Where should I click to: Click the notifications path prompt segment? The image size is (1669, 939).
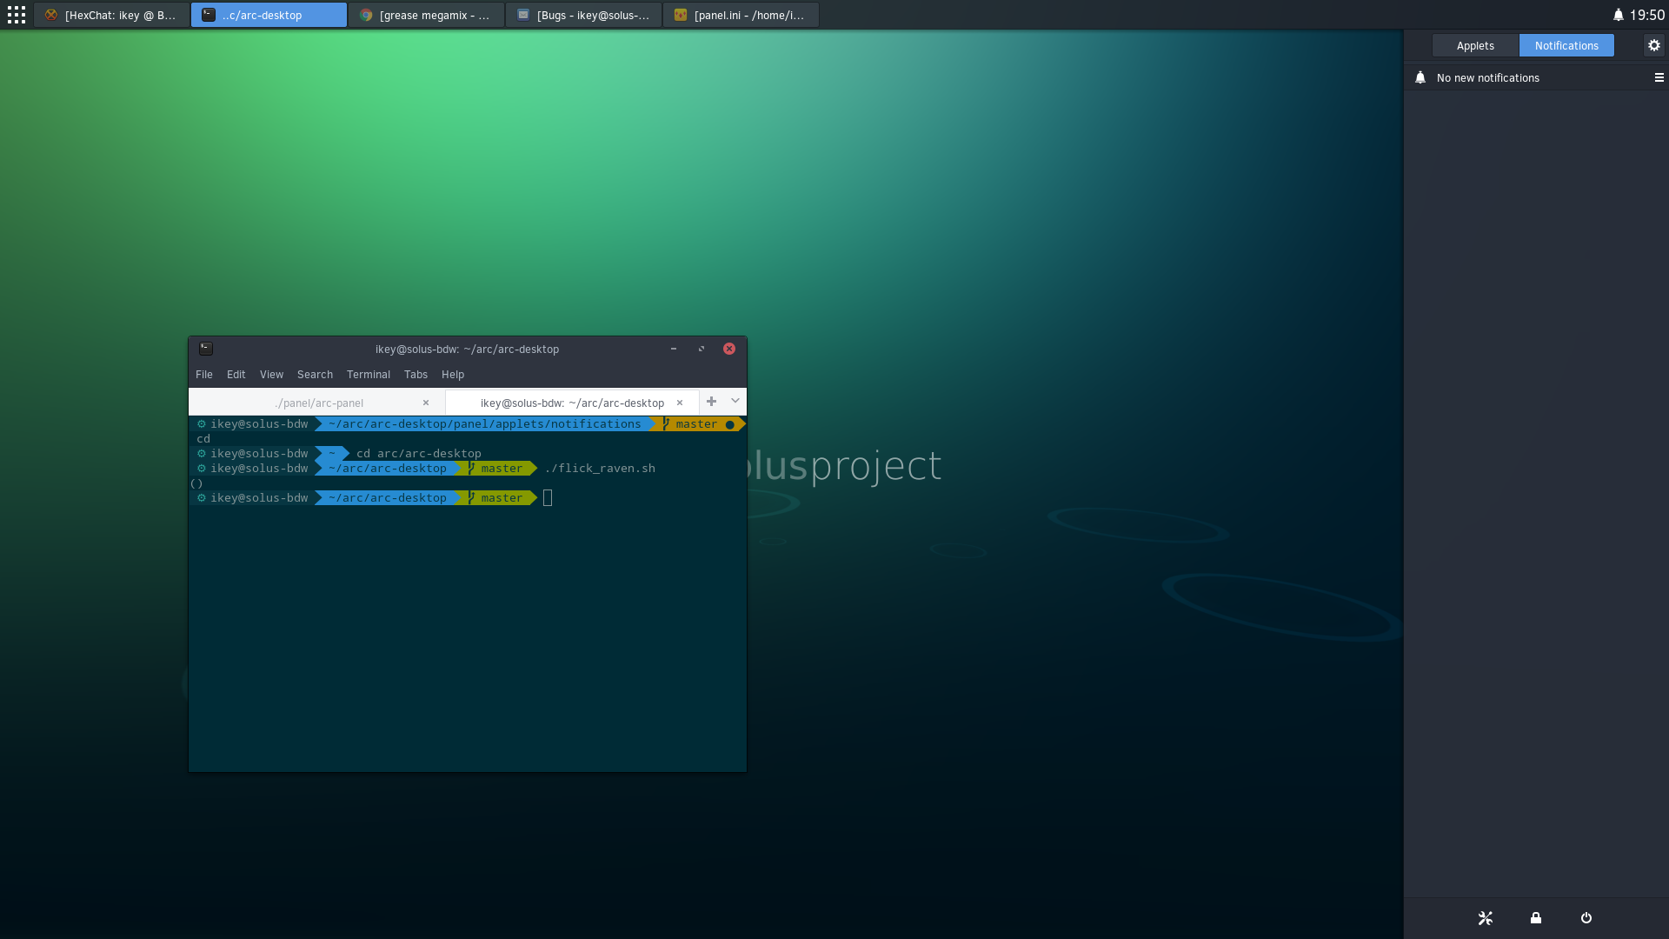(484, 424)
